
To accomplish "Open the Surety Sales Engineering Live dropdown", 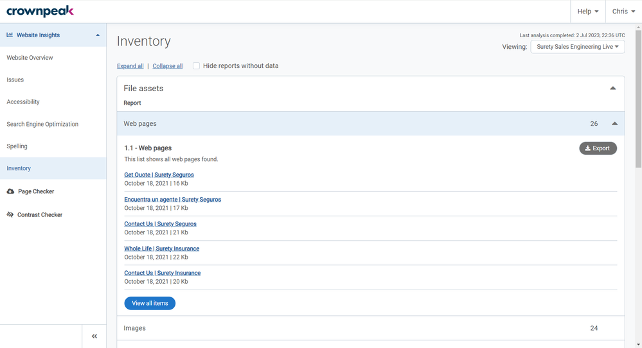I will pyautogui.click(x=577, y=47).
